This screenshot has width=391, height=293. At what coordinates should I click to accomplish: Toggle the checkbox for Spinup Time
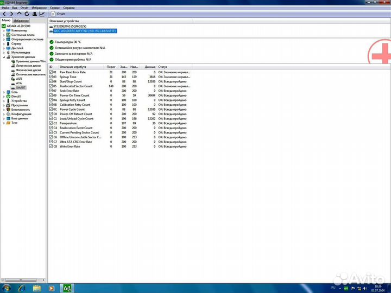point(51,77)
